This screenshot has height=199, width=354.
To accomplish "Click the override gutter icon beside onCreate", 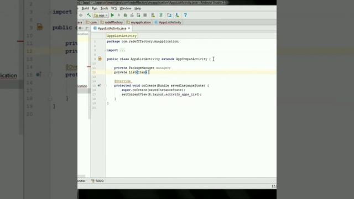I will pos(99,86).
